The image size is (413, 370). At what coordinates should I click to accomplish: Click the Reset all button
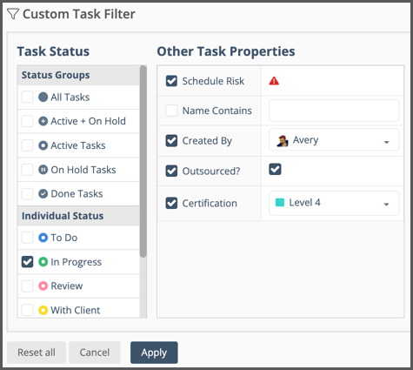37,353
